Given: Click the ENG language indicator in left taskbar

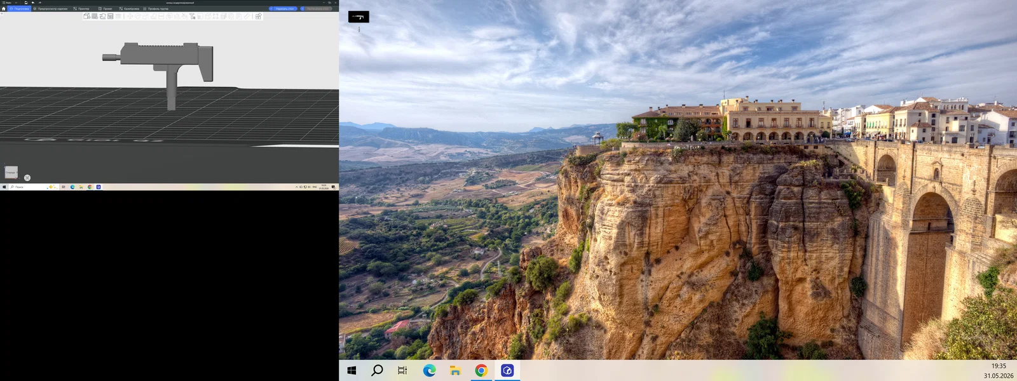Looking at the screenshot, I should point(315,187).
